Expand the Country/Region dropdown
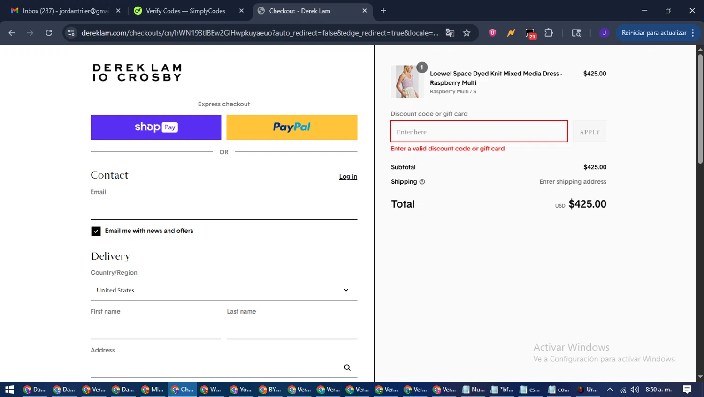 [224, 290]
